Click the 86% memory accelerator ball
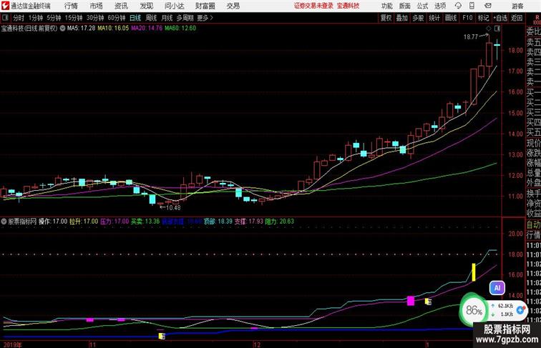The height and width of the screenshot is (348, 541). [474, 310]
